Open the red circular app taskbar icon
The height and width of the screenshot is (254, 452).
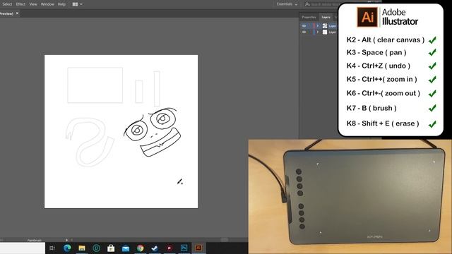169,248
